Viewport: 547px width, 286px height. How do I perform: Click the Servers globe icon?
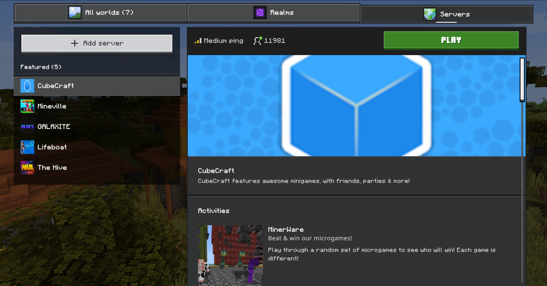[430, 14]
